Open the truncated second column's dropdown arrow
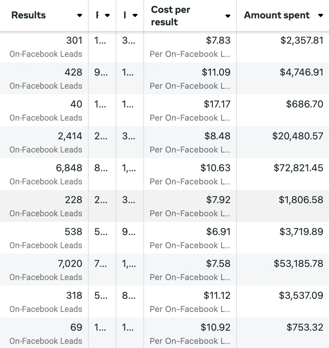This screenshot has height=348, width=329. [x=107, y=15]
